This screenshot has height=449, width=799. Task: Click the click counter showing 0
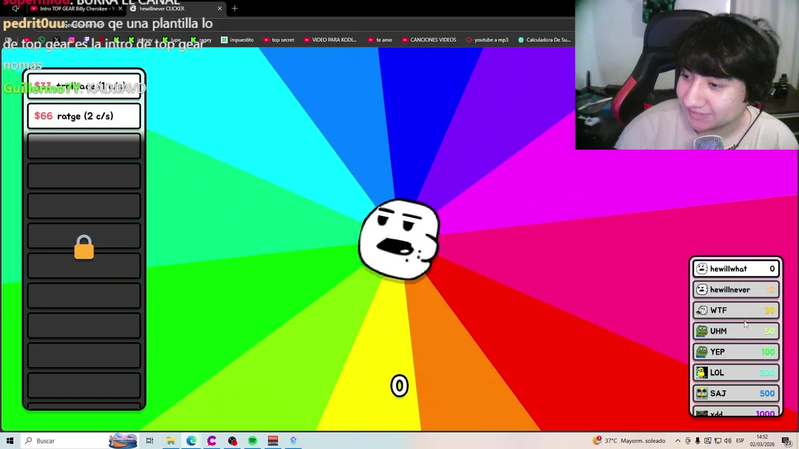tap(399, 386)
